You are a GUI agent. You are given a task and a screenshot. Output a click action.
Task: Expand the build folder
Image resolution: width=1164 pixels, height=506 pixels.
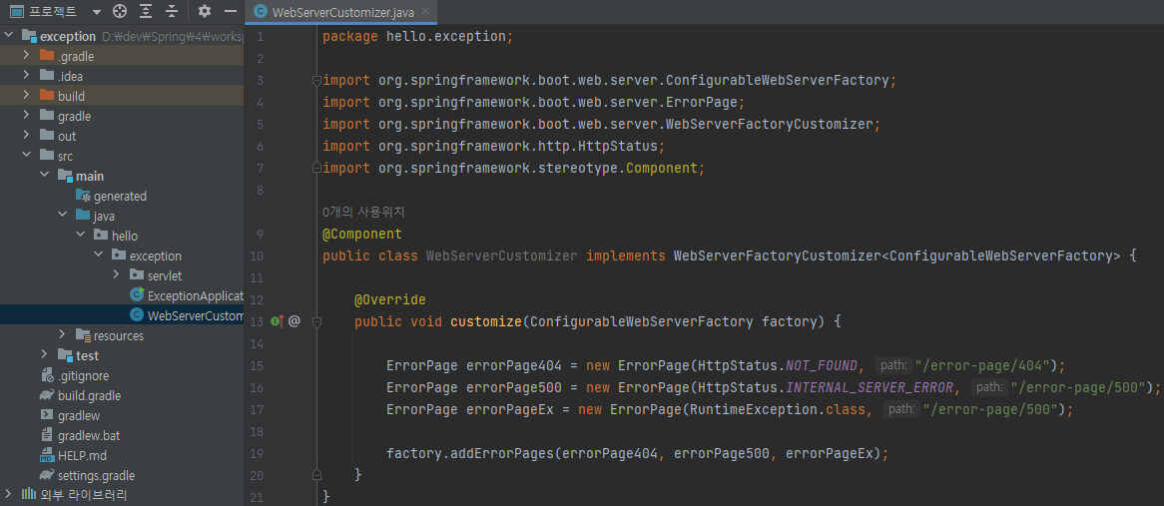coord(27,96)
